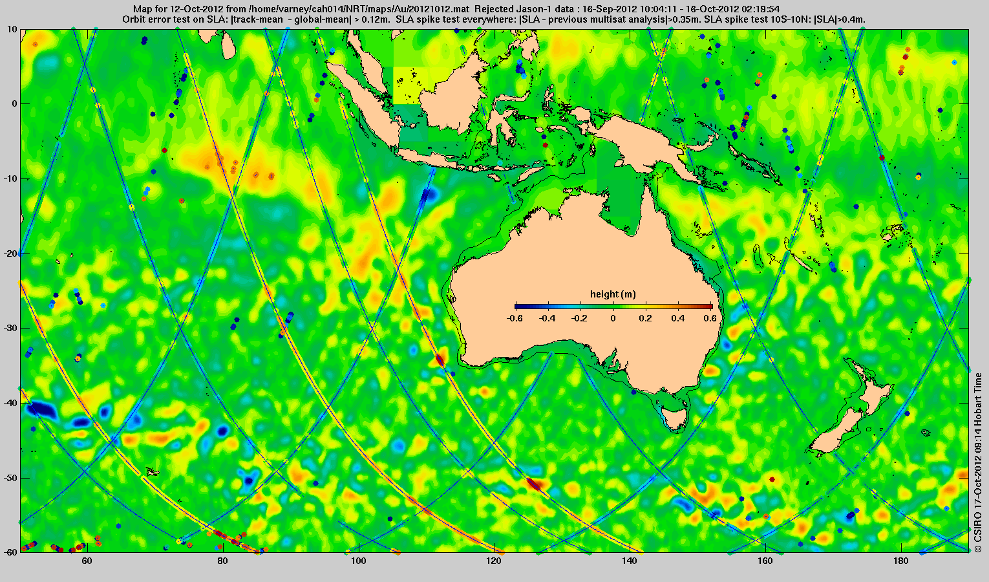Click the -0.4 colorbar tick label
The image size is (989, 582).
tap(548, 318)
